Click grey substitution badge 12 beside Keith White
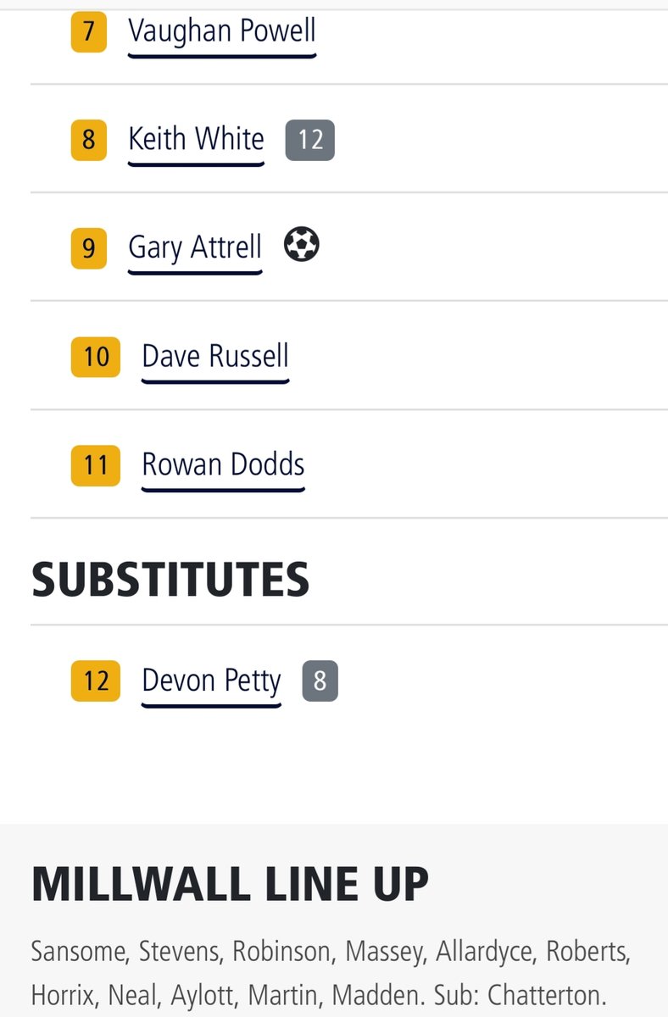 pos(310,140)
